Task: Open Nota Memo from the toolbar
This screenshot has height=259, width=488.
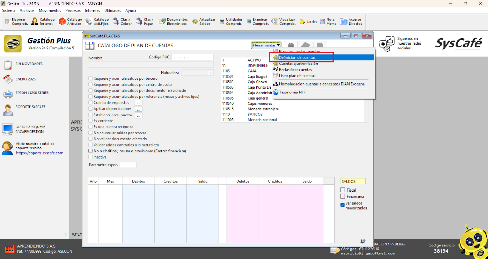Action: [x=328, y=21]
